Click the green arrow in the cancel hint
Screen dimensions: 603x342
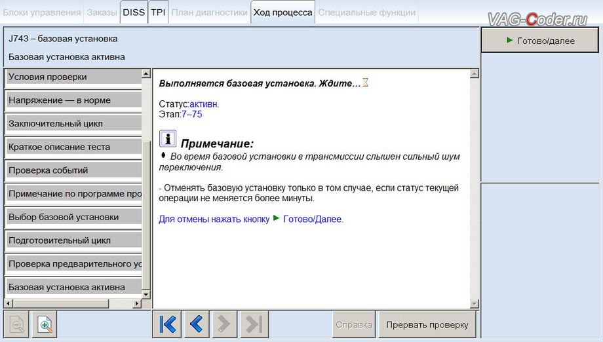[276, 218]
